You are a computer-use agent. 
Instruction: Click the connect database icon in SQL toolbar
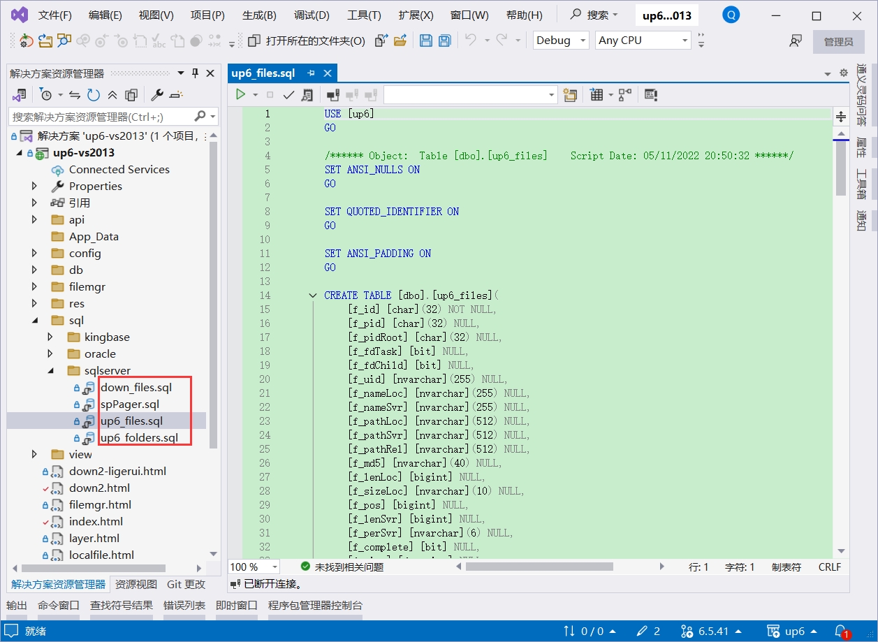coord(333,94)
